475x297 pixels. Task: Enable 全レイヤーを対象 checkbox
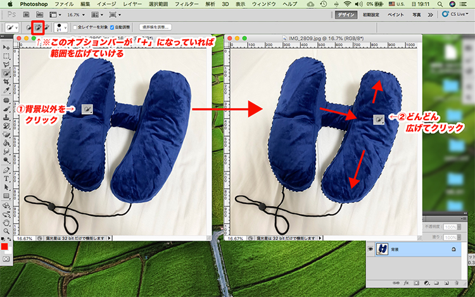(x=74, y=28)
